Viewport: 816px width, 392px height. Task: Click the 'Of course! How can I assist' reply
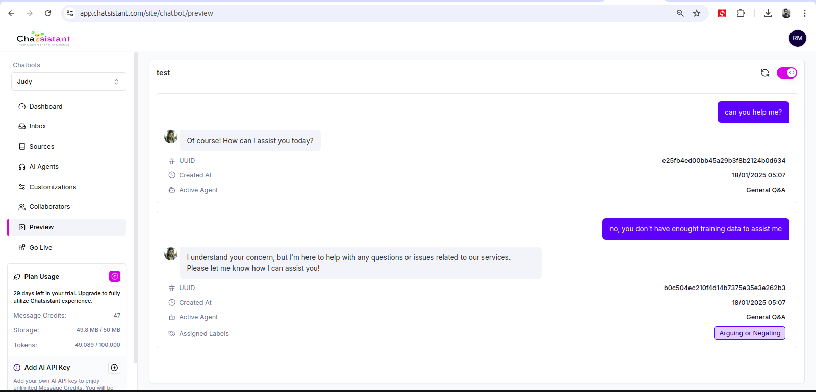click(250, 141)
